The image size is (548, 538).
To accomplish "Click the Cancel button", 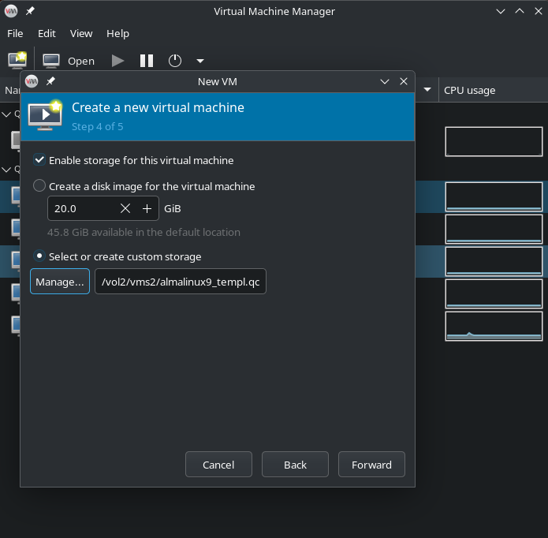I will [218, 464].
